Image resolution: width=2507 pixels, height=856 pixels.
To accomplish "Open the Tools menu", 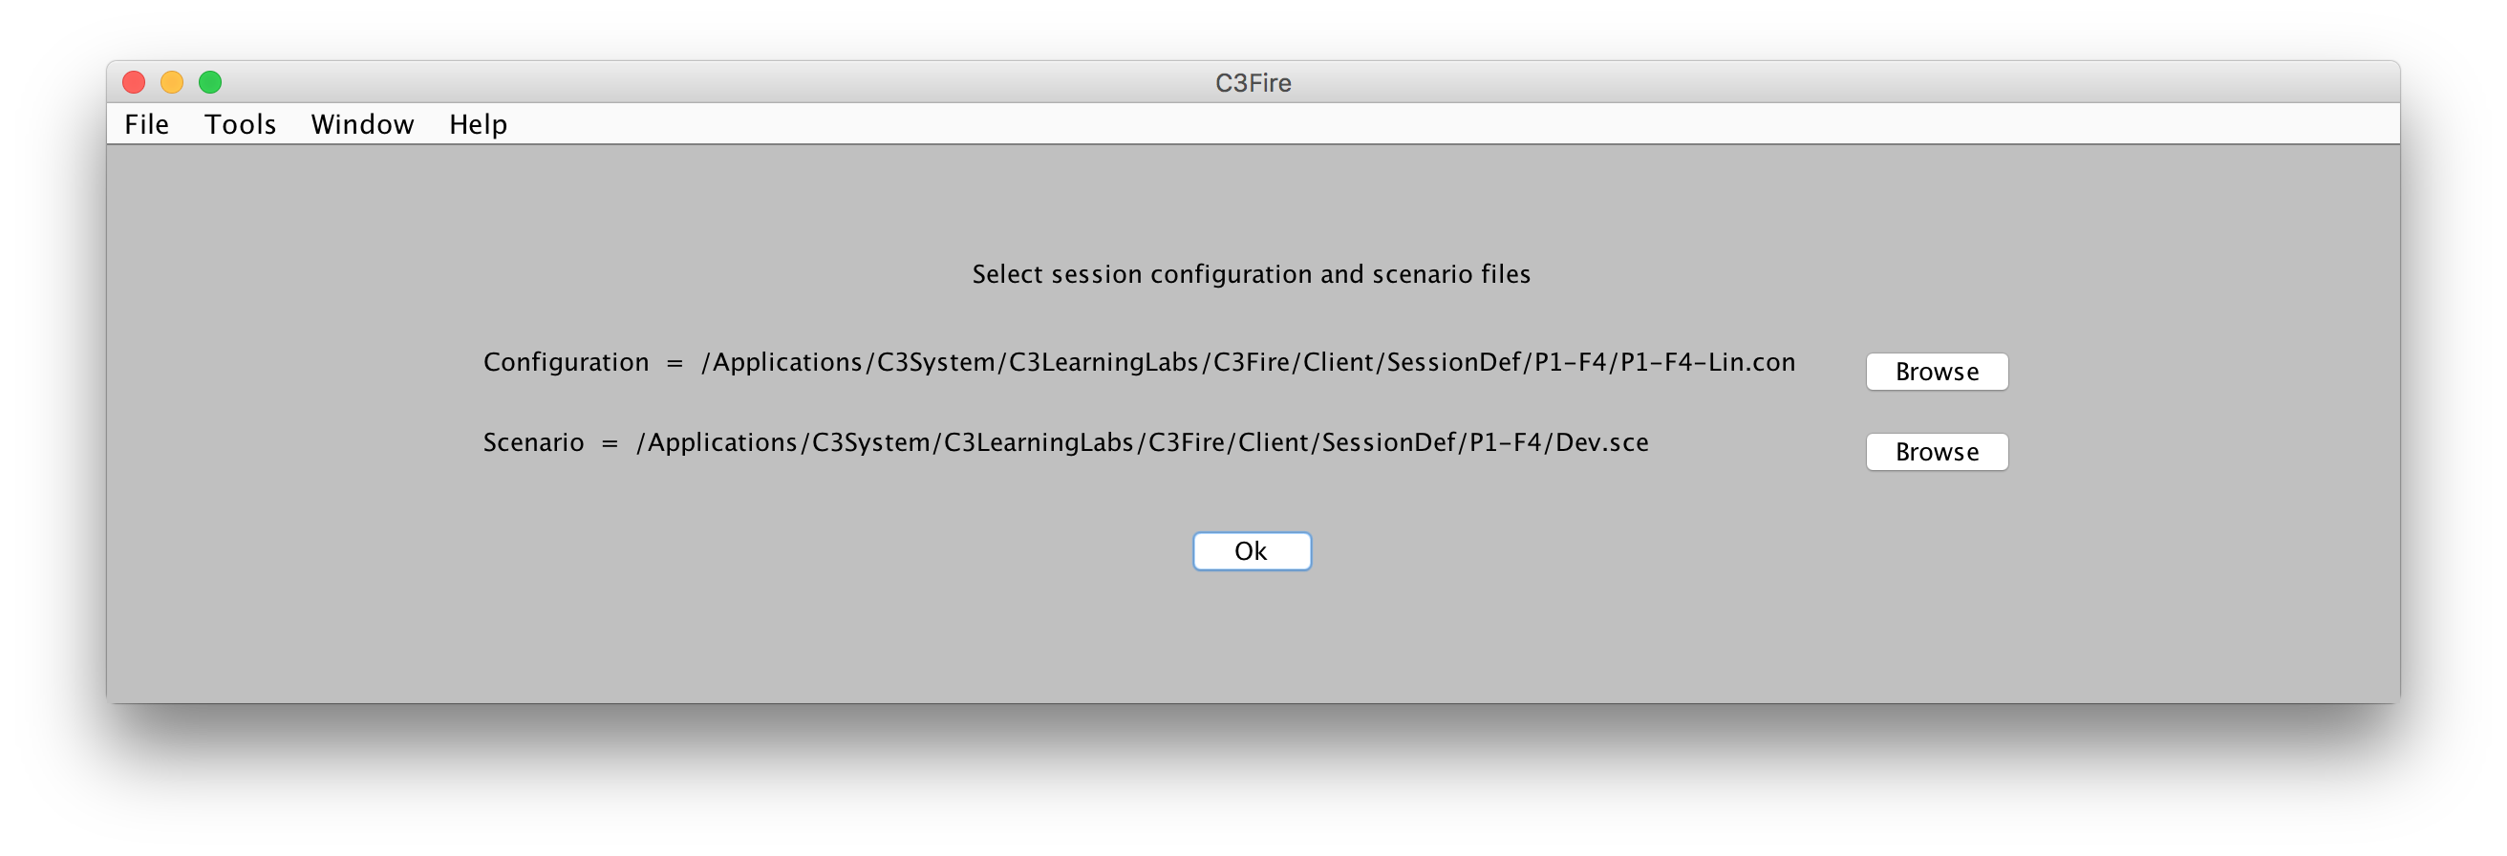I will (x=241, y=124).
